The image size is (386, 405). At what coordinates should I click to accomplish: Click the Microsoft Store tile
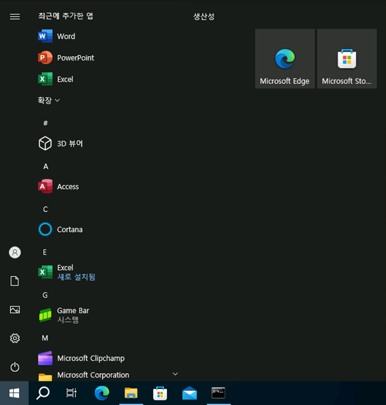[x=347, y=59]
